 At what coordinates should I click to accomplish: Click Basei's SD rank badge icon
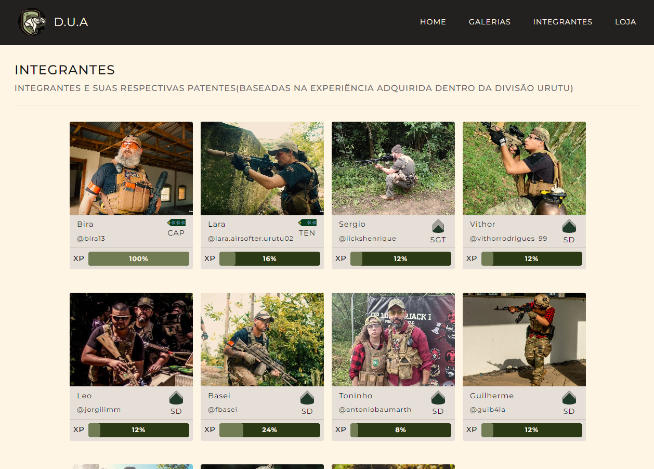point(307,398)
